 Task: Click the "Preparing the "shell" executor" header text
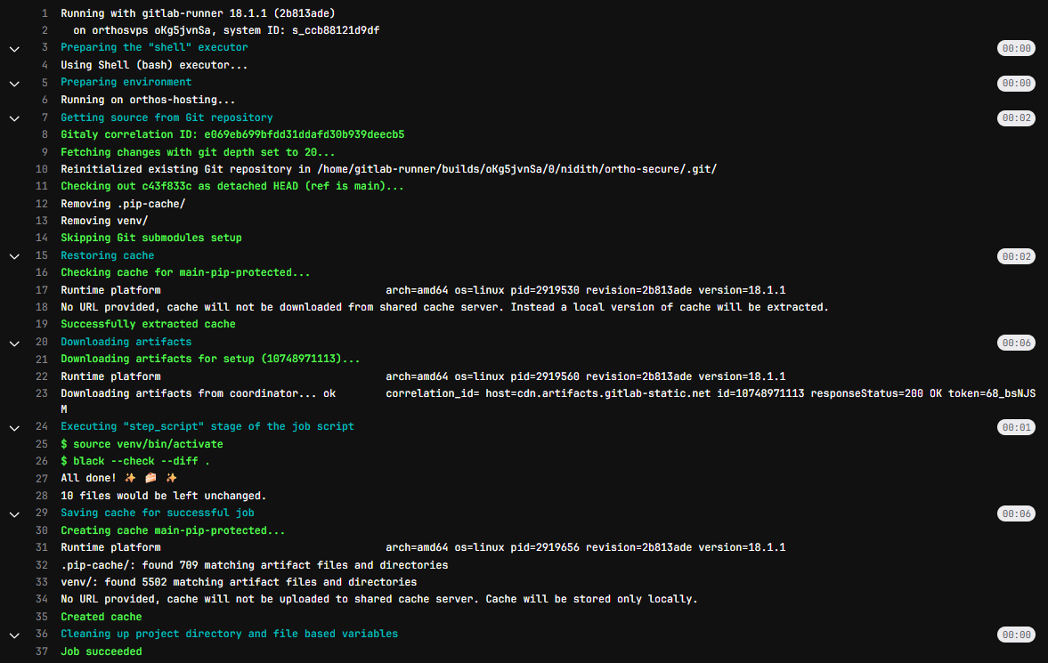click(154, 47)
